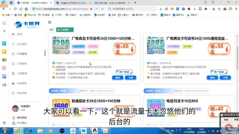Open the Internet Explorer taskbar icon
Viewport: 239px width, 134px height.
29,131
